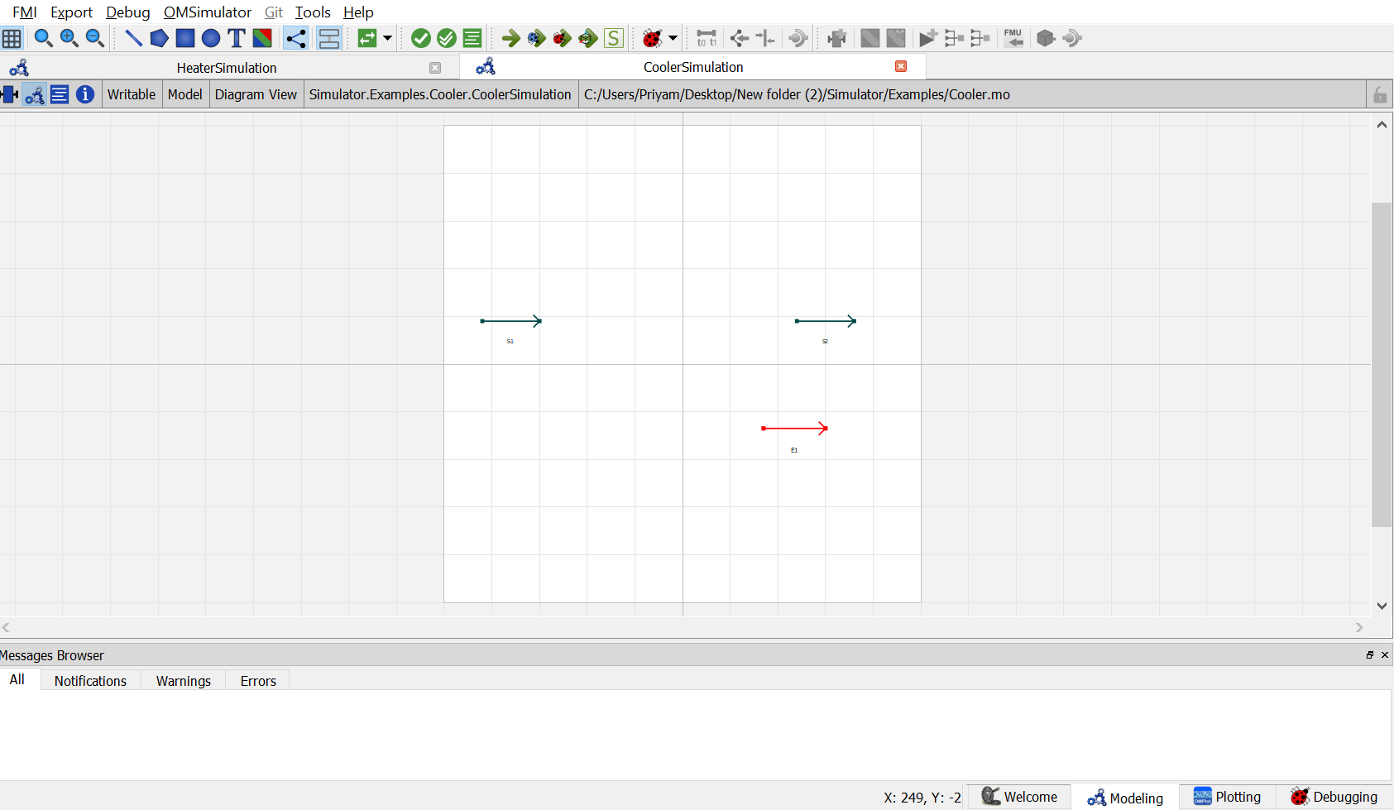
Task: Select the Rectangle shape tool
Action: click(185, 38)
